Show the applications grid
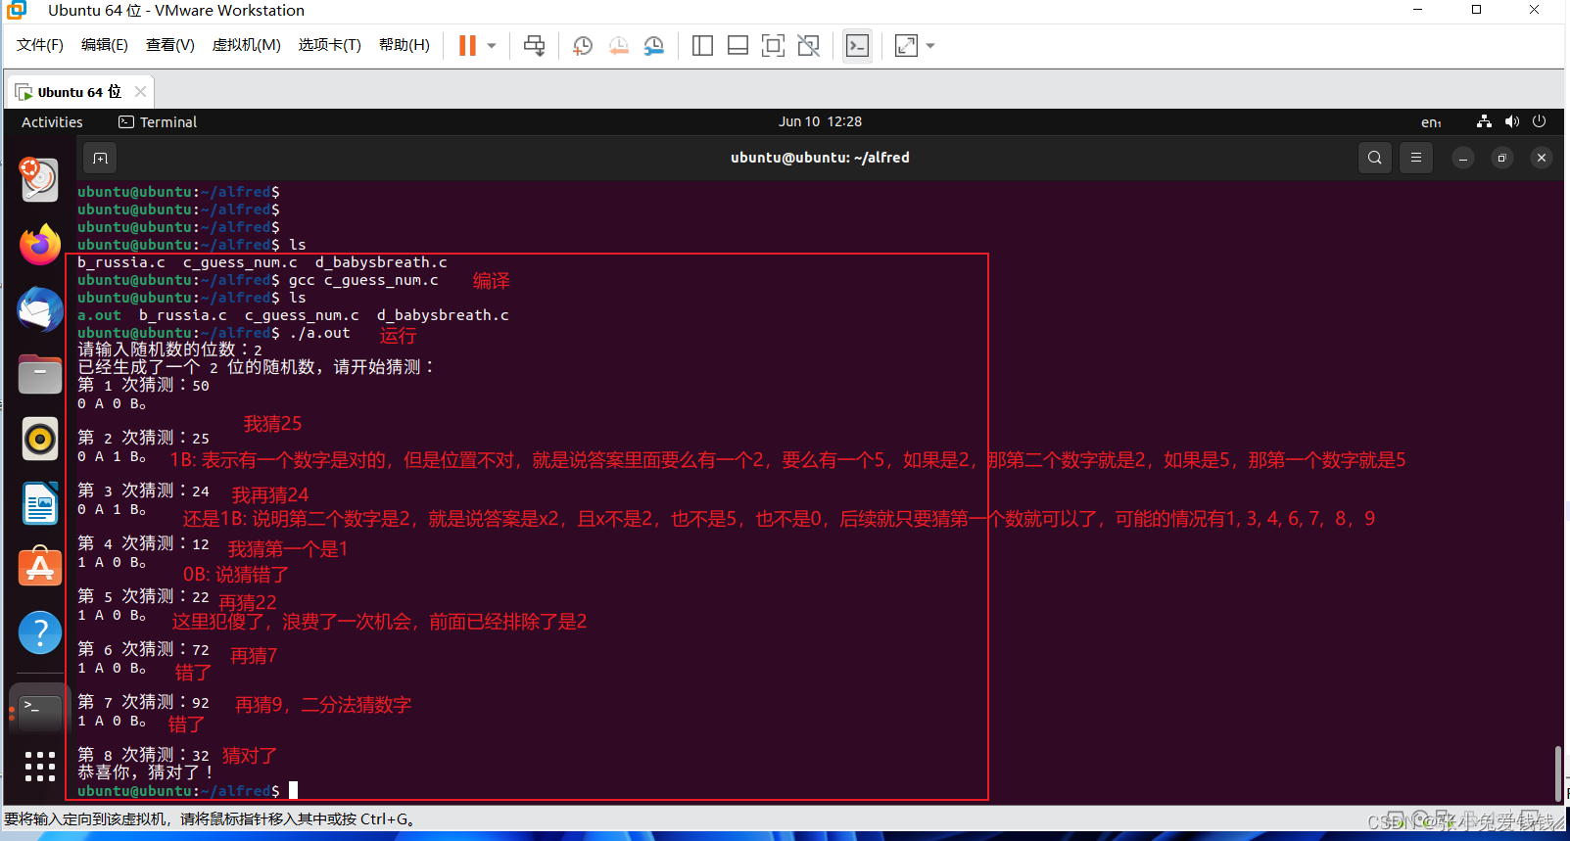This screenshot has height=841, width=1570. (40, 767)
